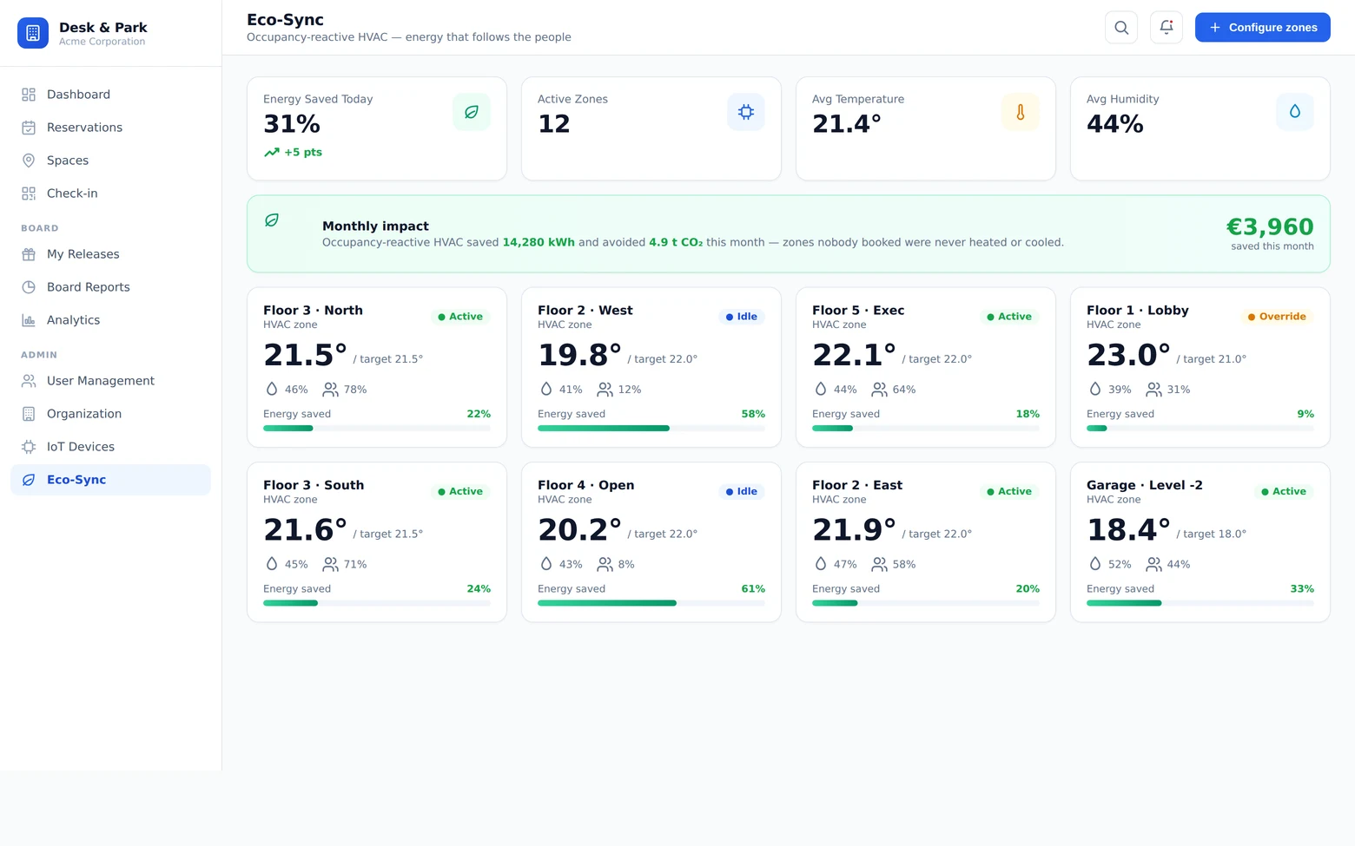Viewport: 1355px width, 846px height.
Task: Select IoT Devices in the sidebar
Action: tap(110, 447)
